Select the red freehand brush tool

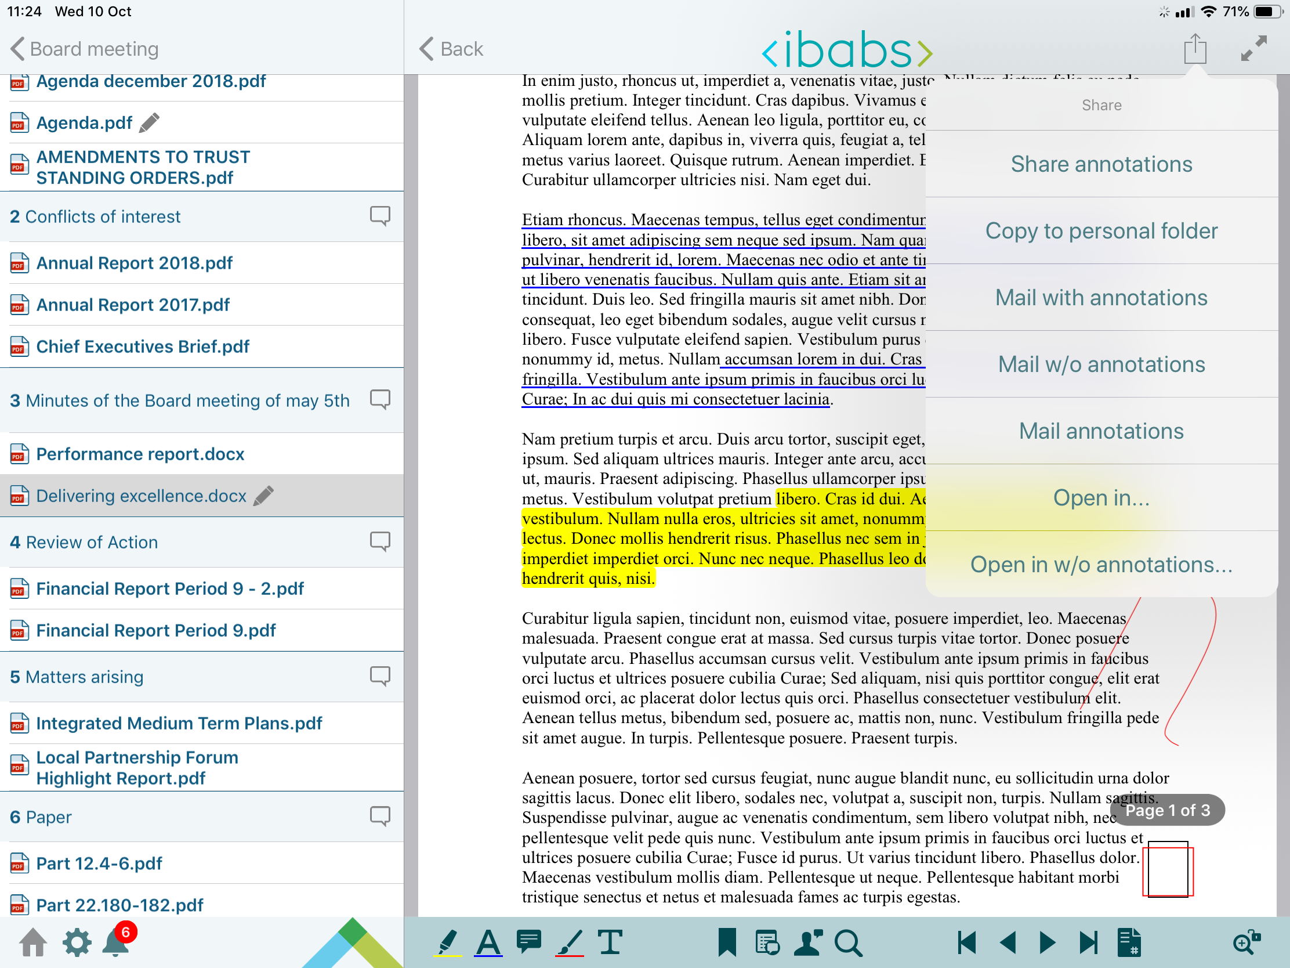point(569,942)
